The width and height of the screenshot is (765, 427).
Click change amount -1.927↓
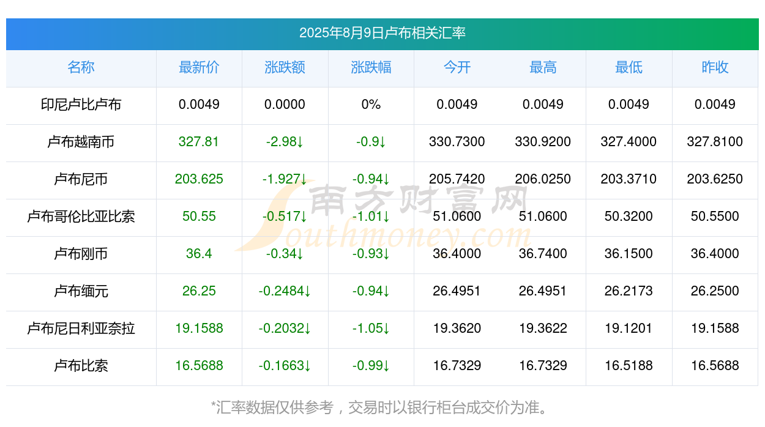pos(285,179)
